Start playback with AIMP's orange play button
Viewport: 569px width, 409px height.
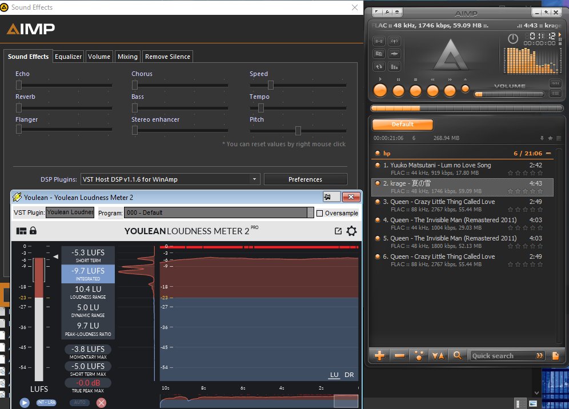(380, 90)
